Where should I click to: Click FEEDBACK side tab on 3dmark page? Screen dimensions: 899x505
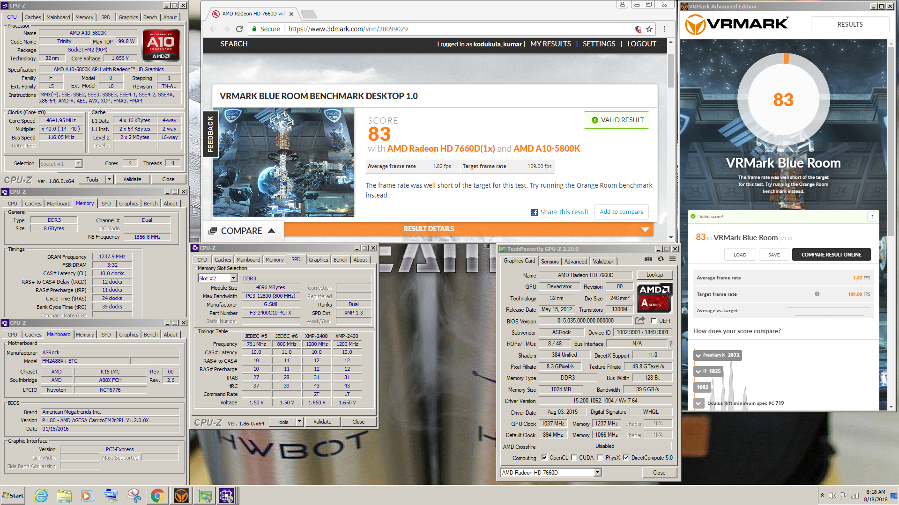tap(210, 134)
